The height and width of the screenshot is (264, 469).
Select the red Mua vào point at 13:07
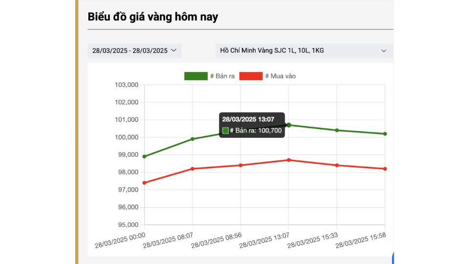[289, 160]
